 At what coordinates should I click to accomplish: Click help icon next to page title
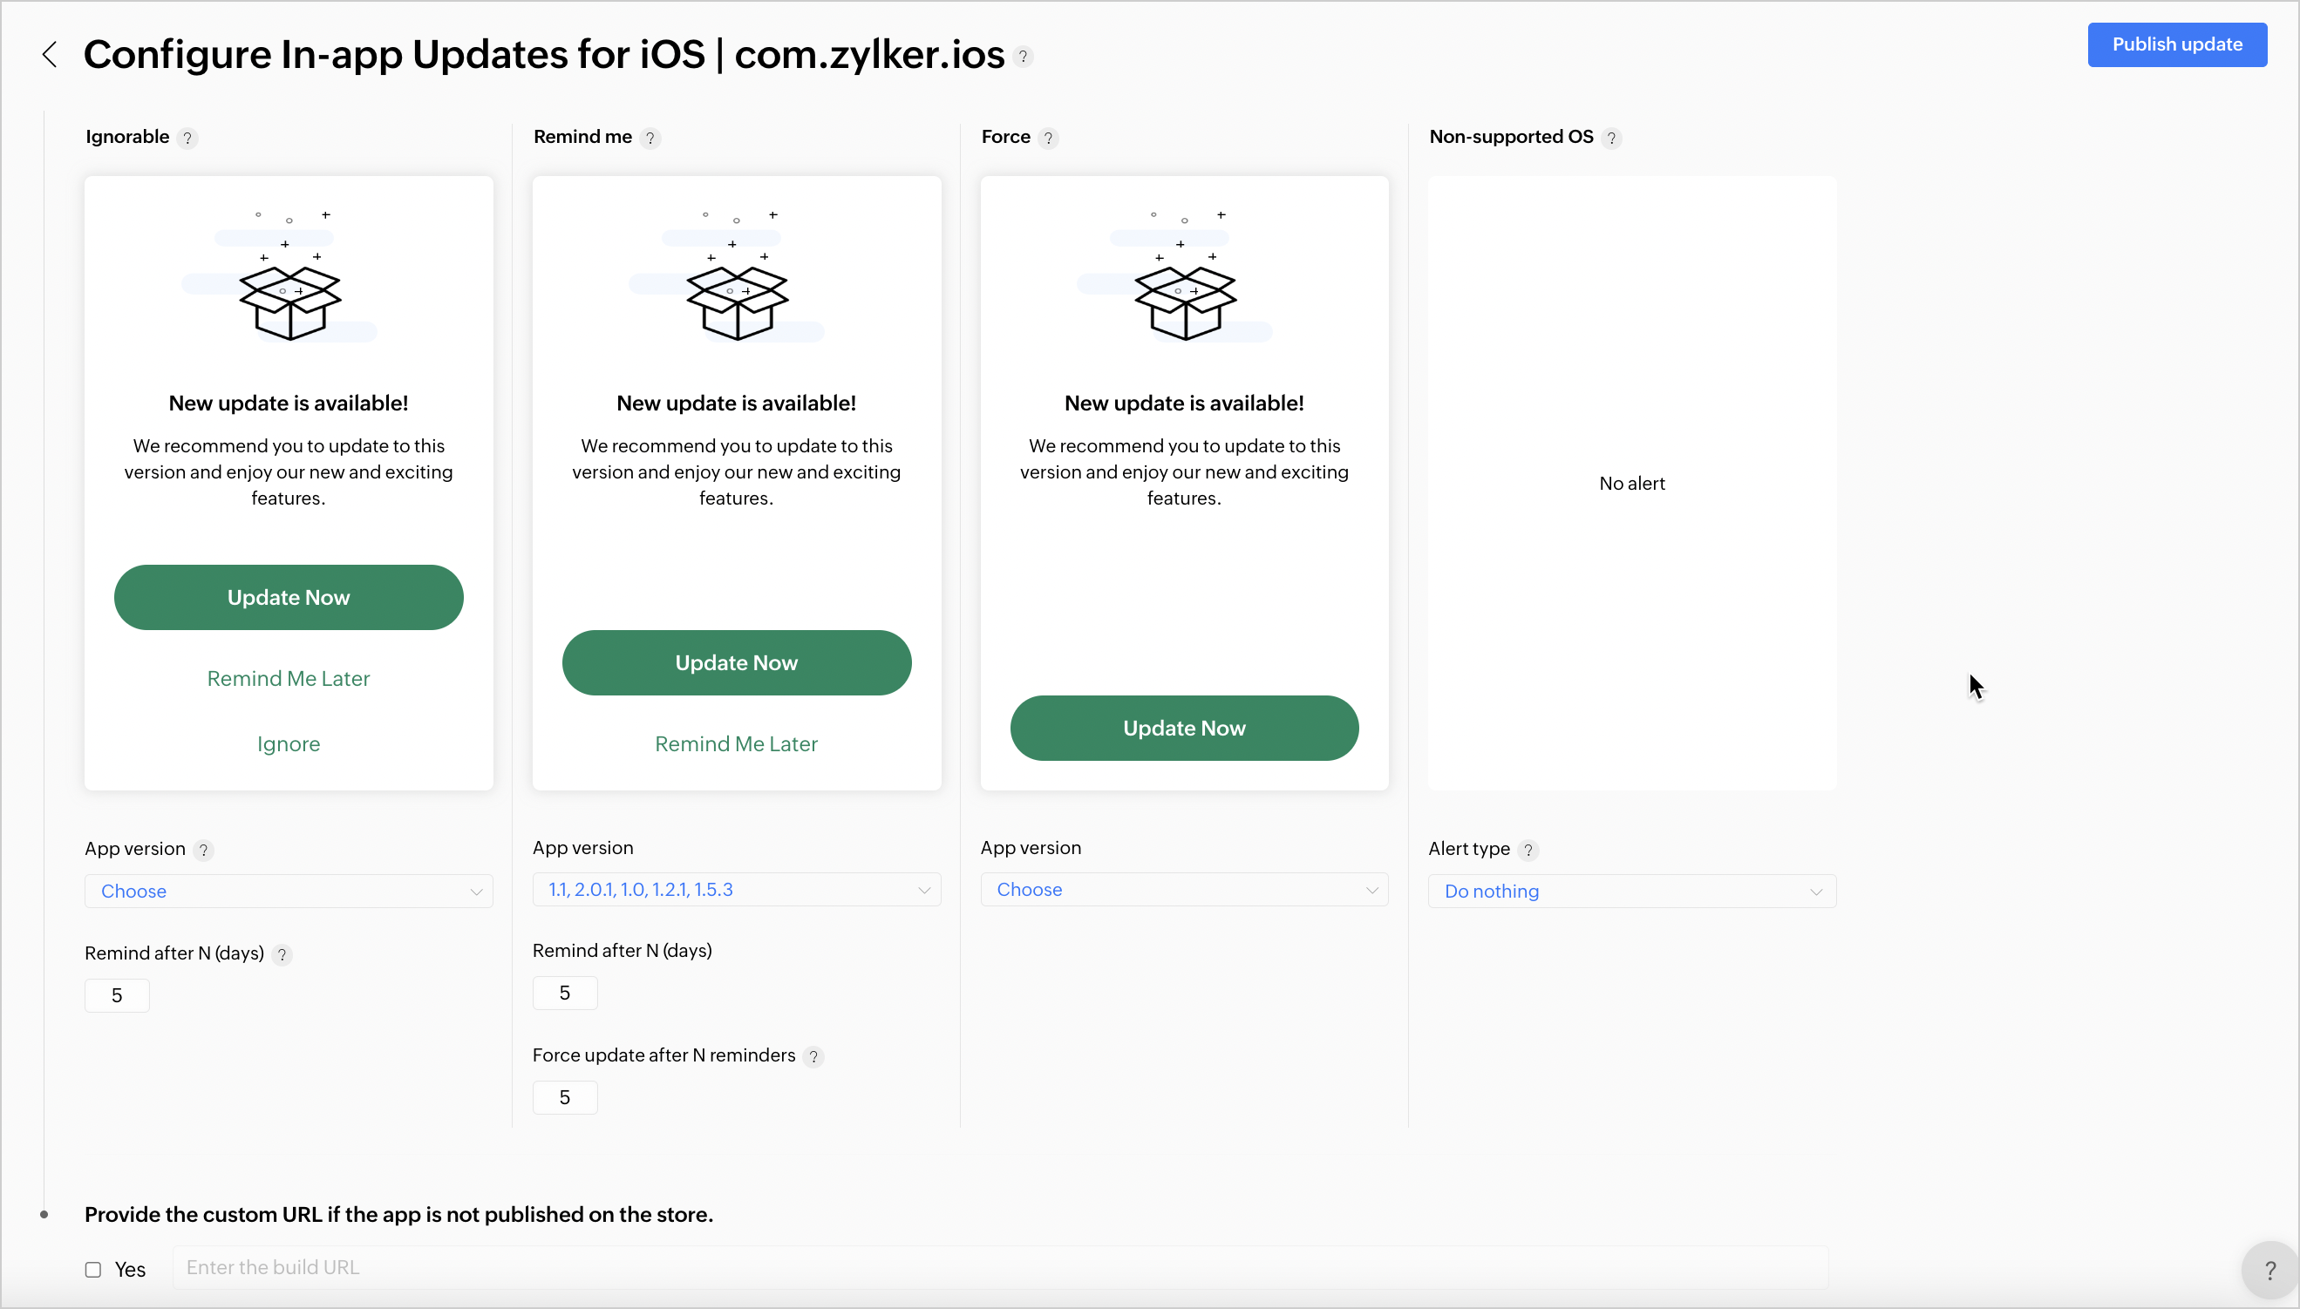(x=1023, y=57)
